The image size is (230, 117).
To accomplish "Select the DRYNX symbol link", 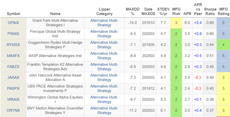I will click(x=13, y=110).
